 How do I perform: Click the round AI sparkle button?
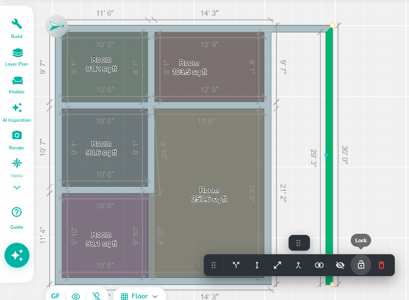click(17, 255)
